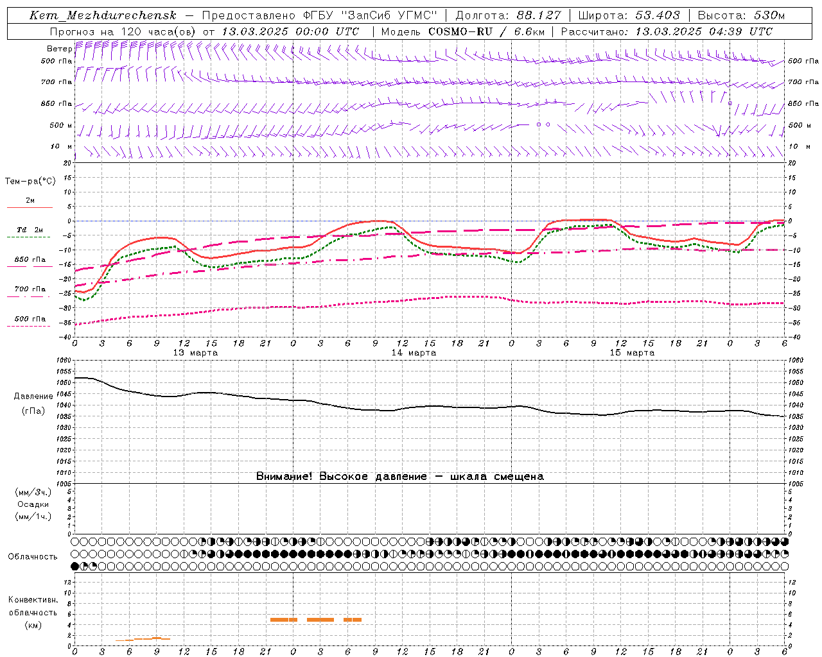Click the 500 м wind level label on the left
The height and width of the screenshot is (657, 822).
61,125
